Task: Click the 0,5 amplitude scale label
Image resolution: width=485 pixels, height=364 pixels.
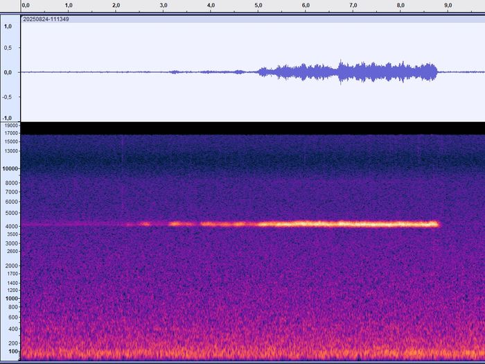Action: click(x=8, y=49)
